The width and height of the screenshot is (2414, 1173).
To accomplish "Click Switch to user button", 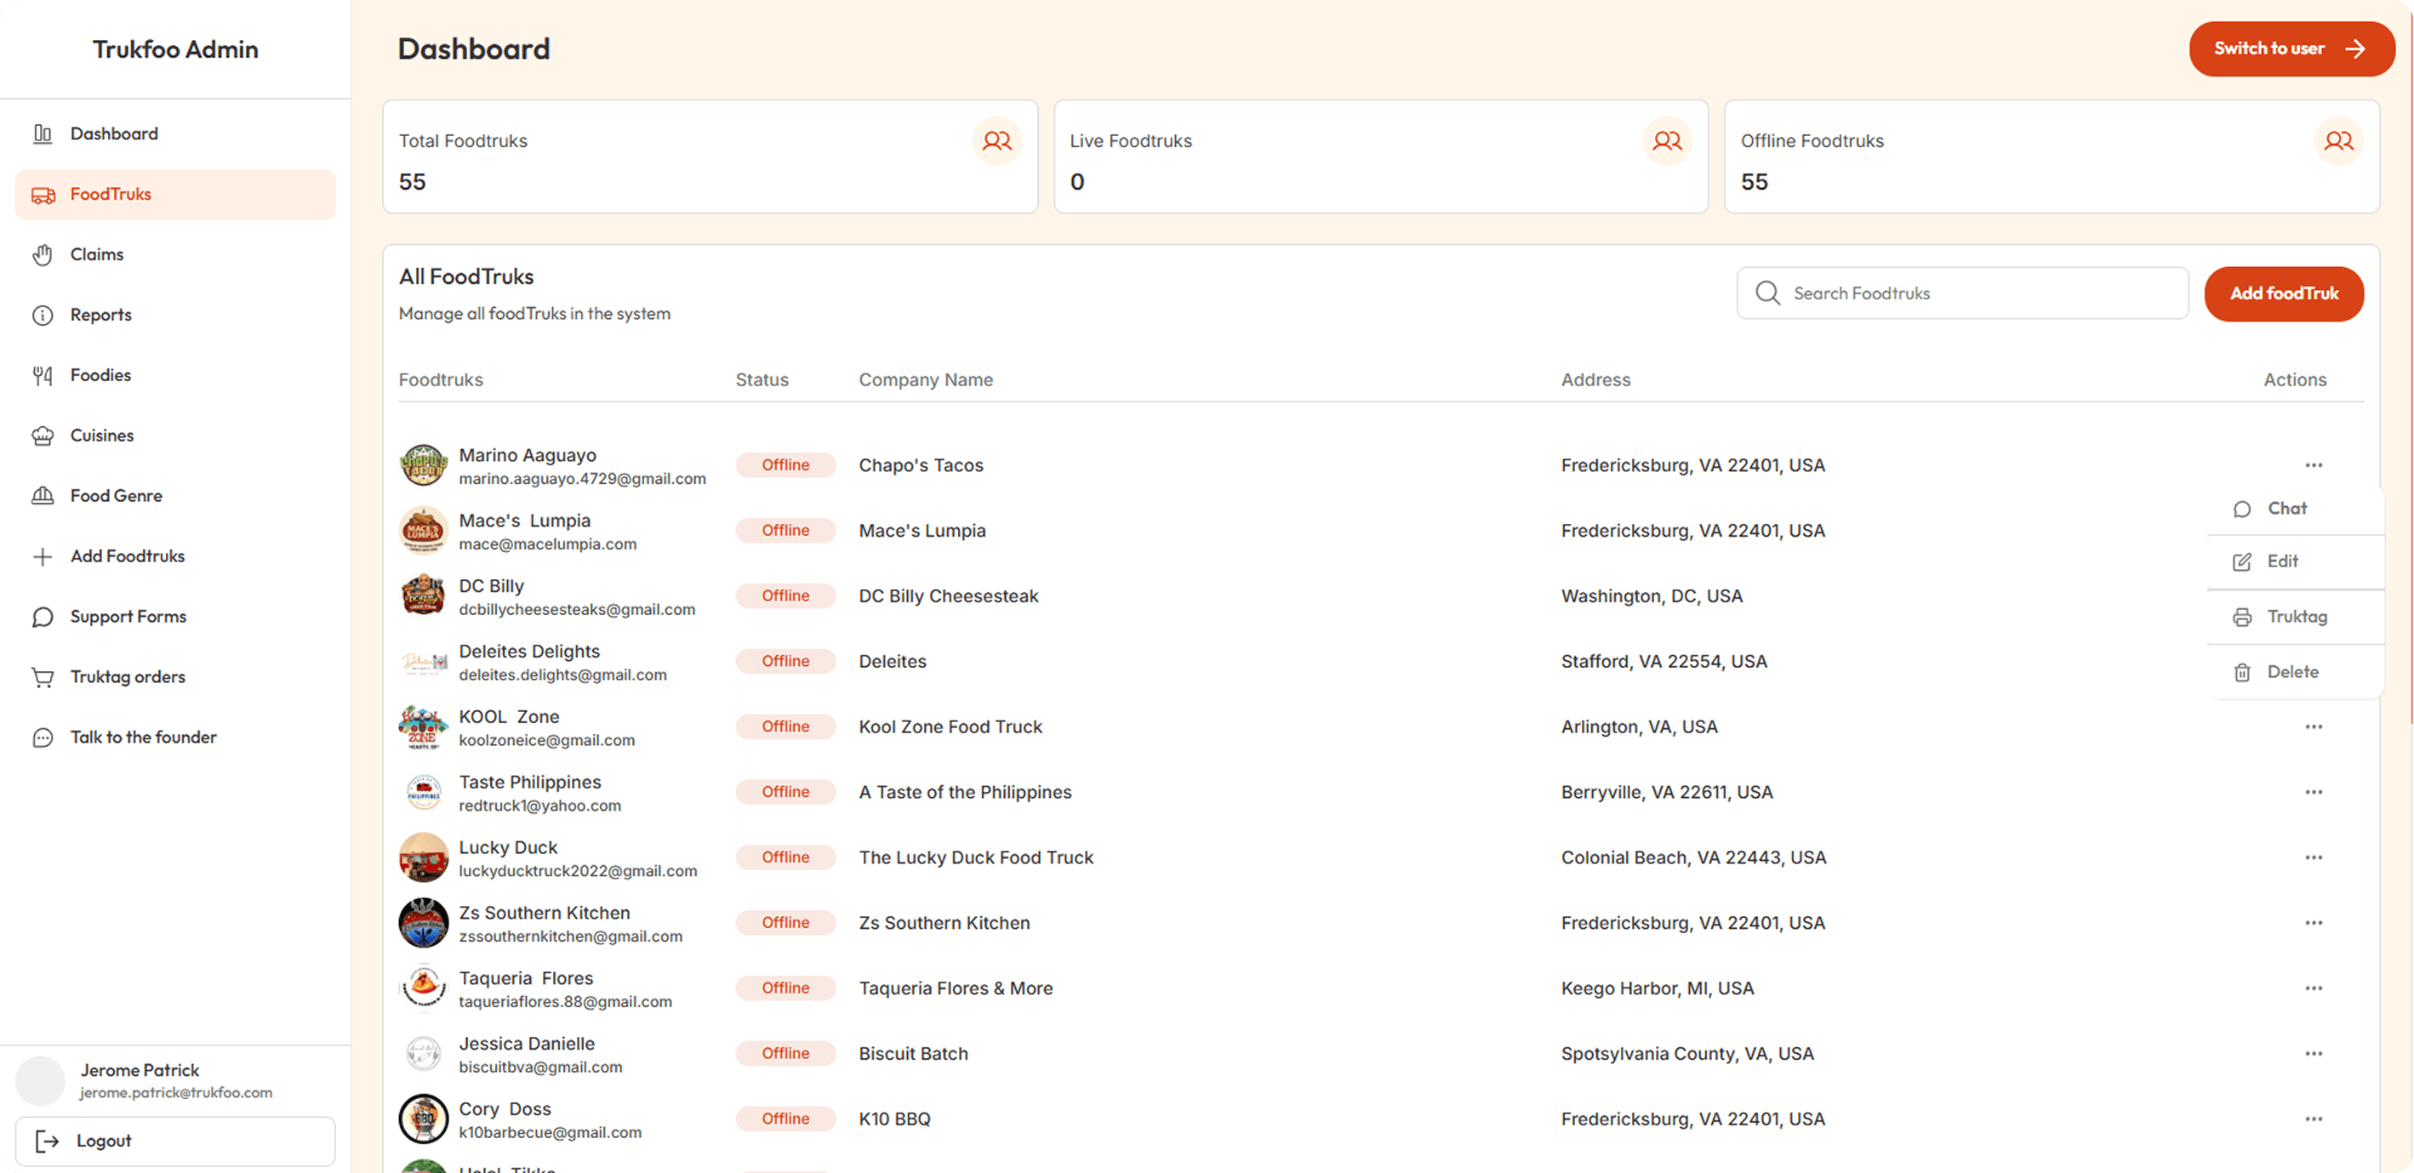I will coord(2291,48).
